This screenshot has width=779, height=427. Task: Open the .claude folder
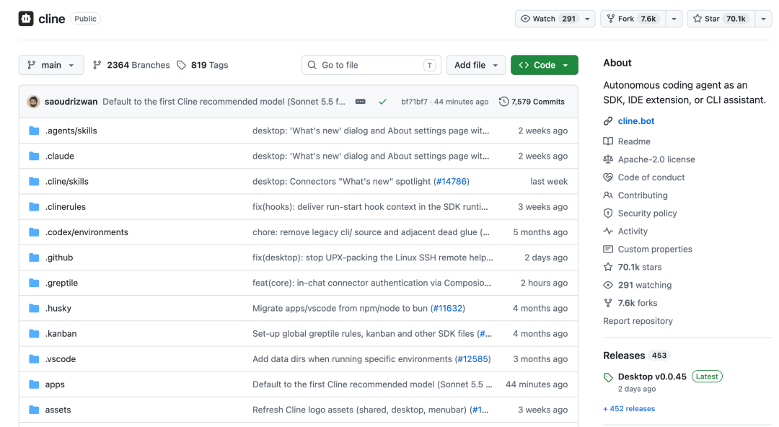(60, 156)
